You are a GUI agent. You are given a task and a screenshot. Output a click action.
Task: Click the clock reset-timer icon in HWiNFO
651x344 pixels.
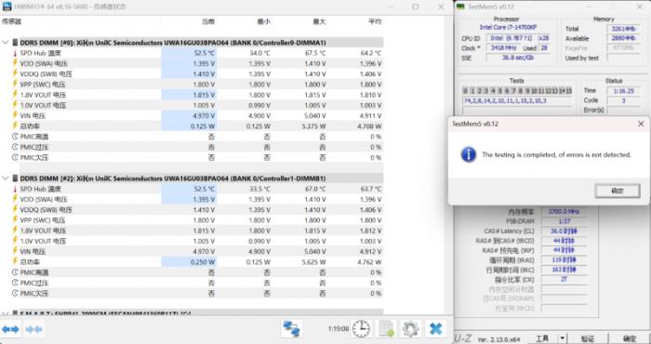point(361,328)
